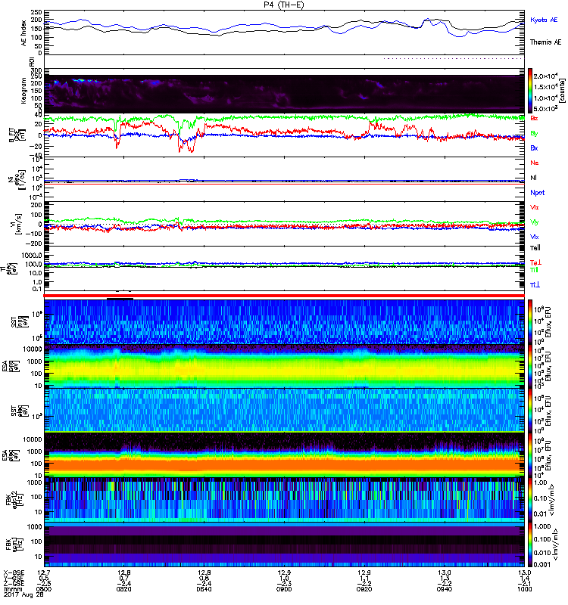Image resolution: width=568 pixels, height=605 pixels.
Task: Click the green Viy velocity legend entry
Action: point(535,222)
